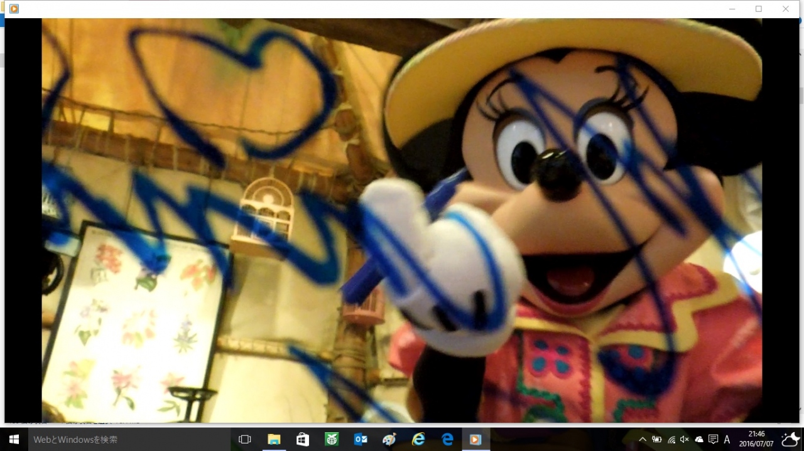The width and height of the screenshot is (804, 451).
Task: Open the Action Center notifications
Action: click(x=713, y=440)
